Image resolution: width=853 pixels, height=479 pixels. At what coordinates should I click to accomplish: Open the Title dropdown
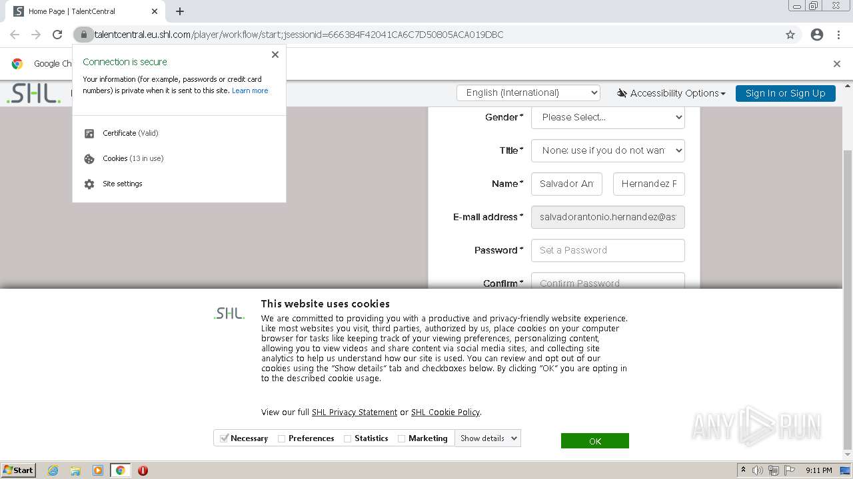click(x=608, y=150)
